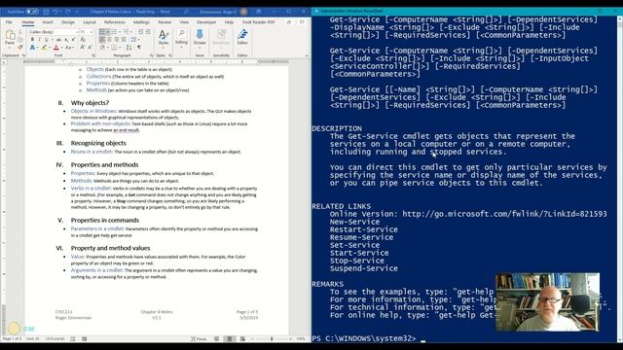
Task: Open Line and Paragraph Spacing dropdown
Action: tap(133, 40)
